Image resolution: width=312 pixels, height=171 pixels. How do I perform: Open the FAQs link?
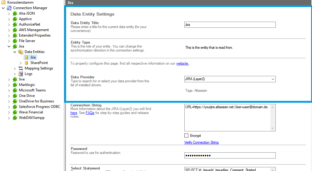pos(90,113)
